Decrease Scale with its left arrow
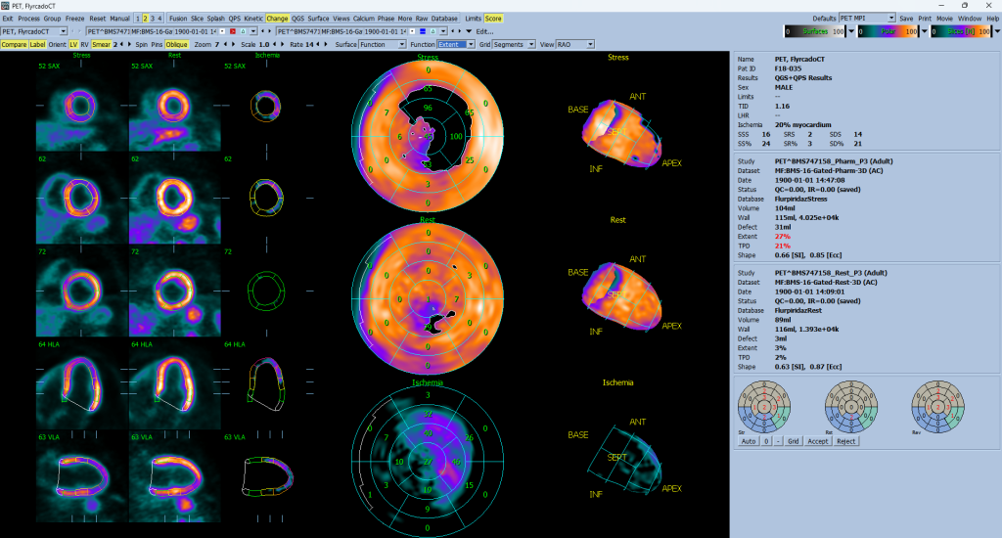This screenshot has height=538, width=1002. click(275, 45)
